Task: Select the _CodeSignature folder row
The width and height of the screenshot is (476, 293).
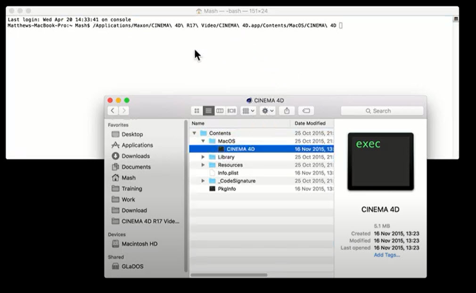Action: pos(262,181)
